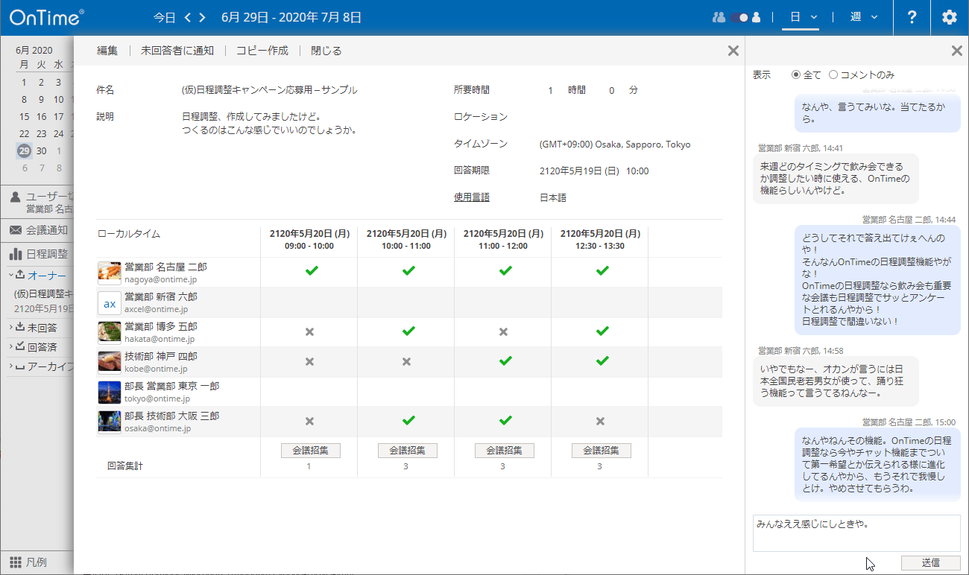Open the 週 view dropdown
This screenshot has height=575, width=969.
(864, 17)
